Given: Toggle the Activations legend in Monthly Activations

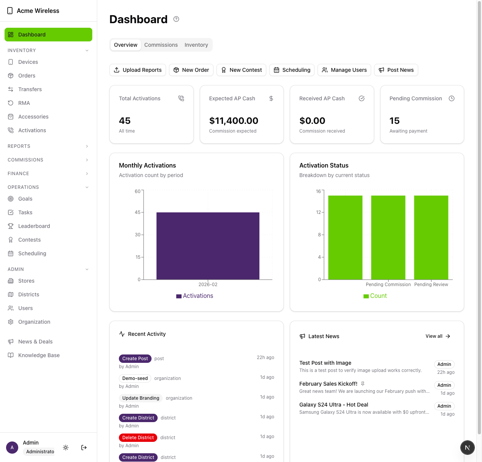Looking at the screenshot, I should tap(194, 296).
